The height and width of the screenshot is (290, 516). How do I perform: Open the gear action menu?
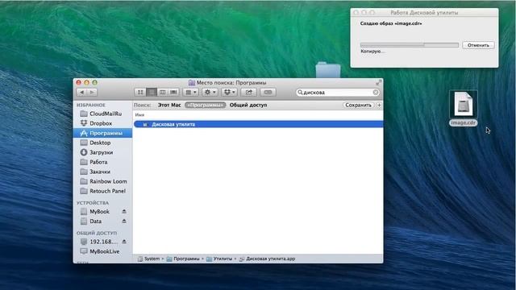[x=210, y=93]
